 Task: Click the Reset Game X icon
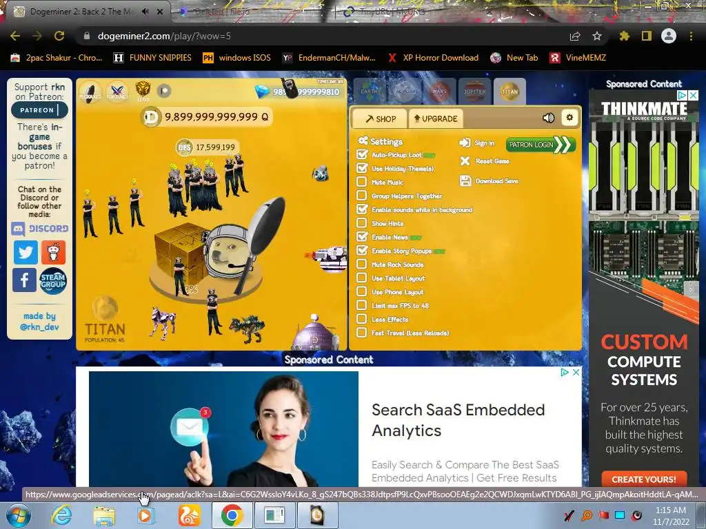click(465, 161)
